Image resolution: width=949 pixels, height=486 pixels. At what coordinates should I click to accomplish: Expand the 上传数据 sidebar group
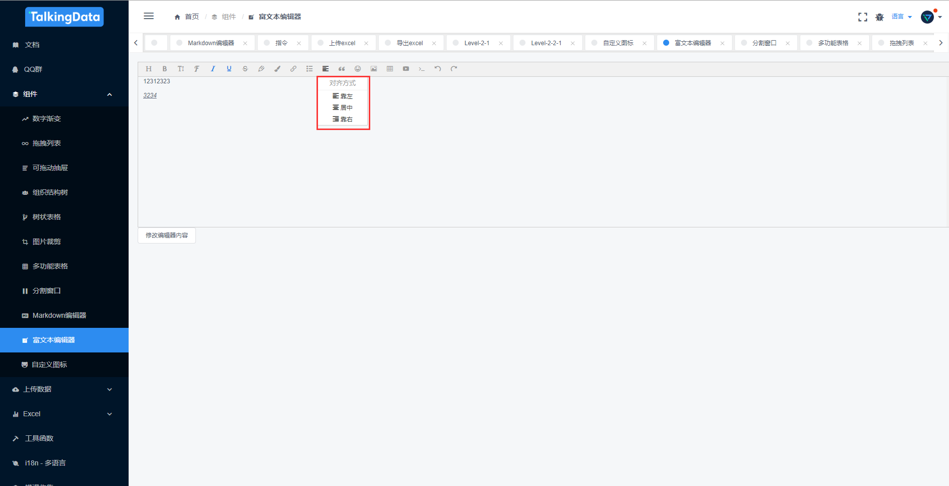pyautogui.click(x=64, y=389)
